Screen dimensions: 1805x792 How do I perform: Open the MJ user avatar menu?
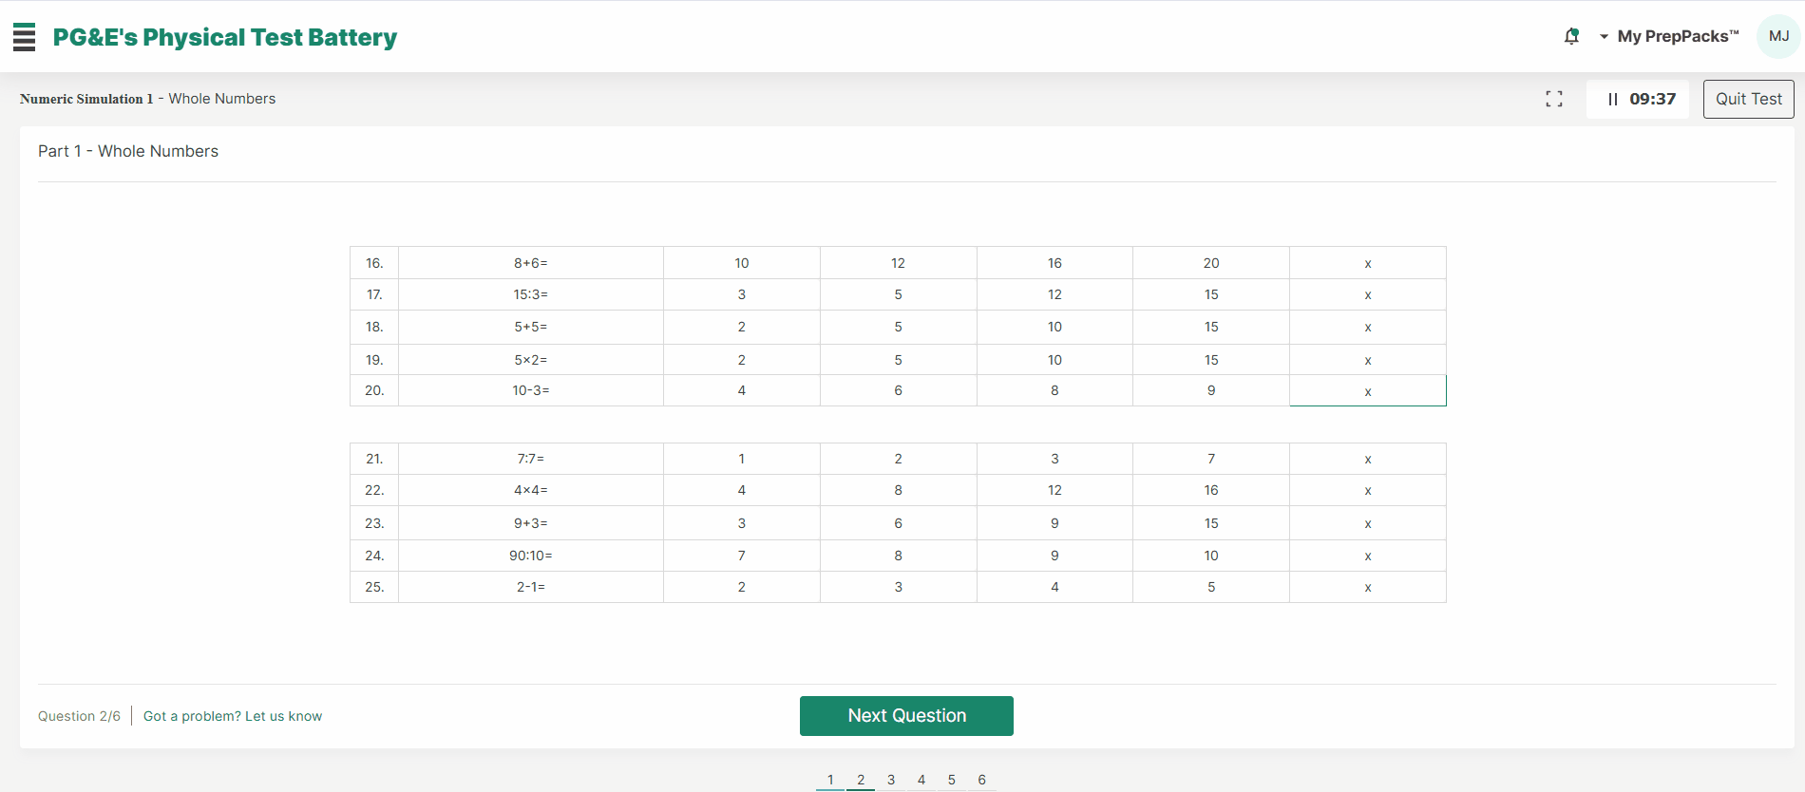[x=1778, y=36]
